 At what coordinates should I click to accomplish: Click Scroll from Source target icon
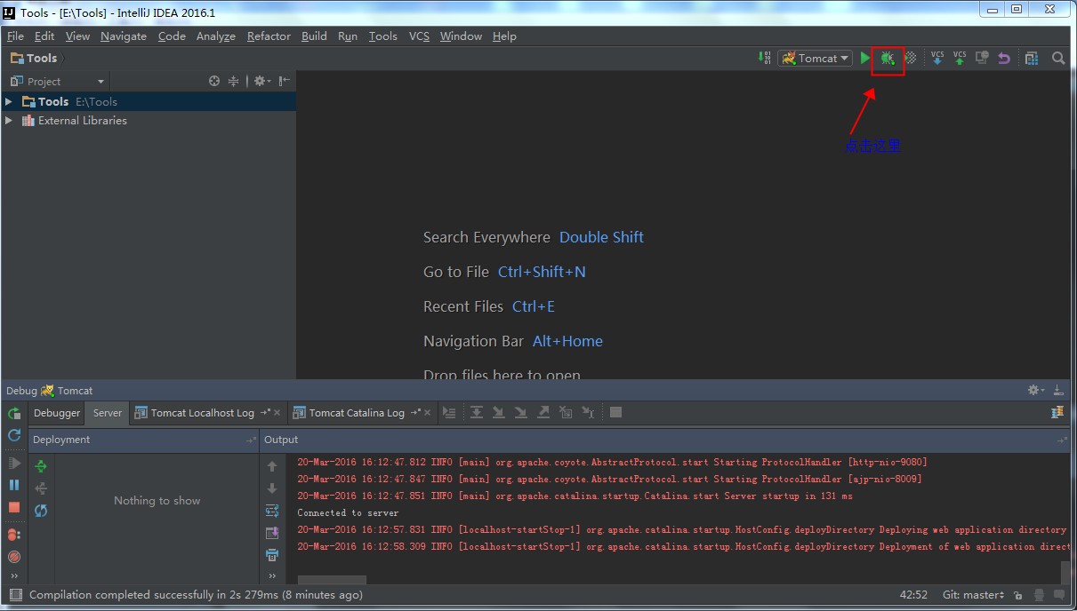214,81
